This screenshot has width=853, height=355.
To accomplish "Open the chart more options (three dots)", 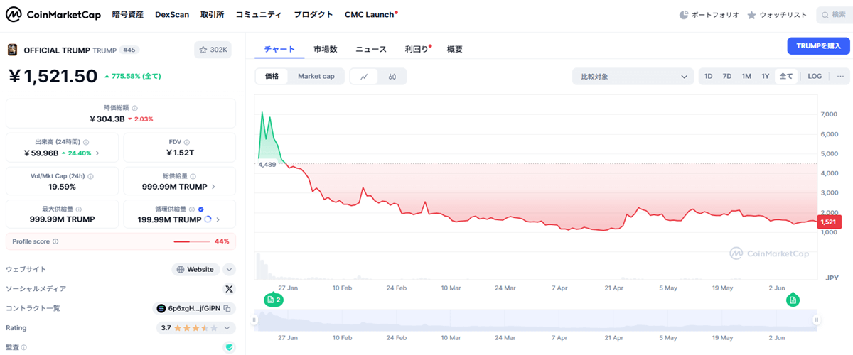I will tap(840, 76).
